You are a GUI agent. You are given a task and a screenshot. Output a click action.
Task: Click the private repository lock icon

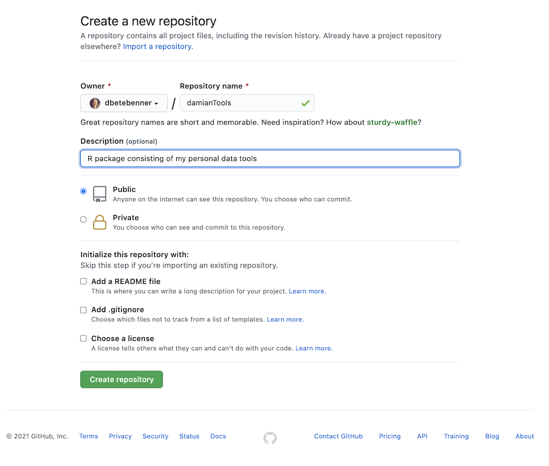pyautogui.click(x=99, y=222)
